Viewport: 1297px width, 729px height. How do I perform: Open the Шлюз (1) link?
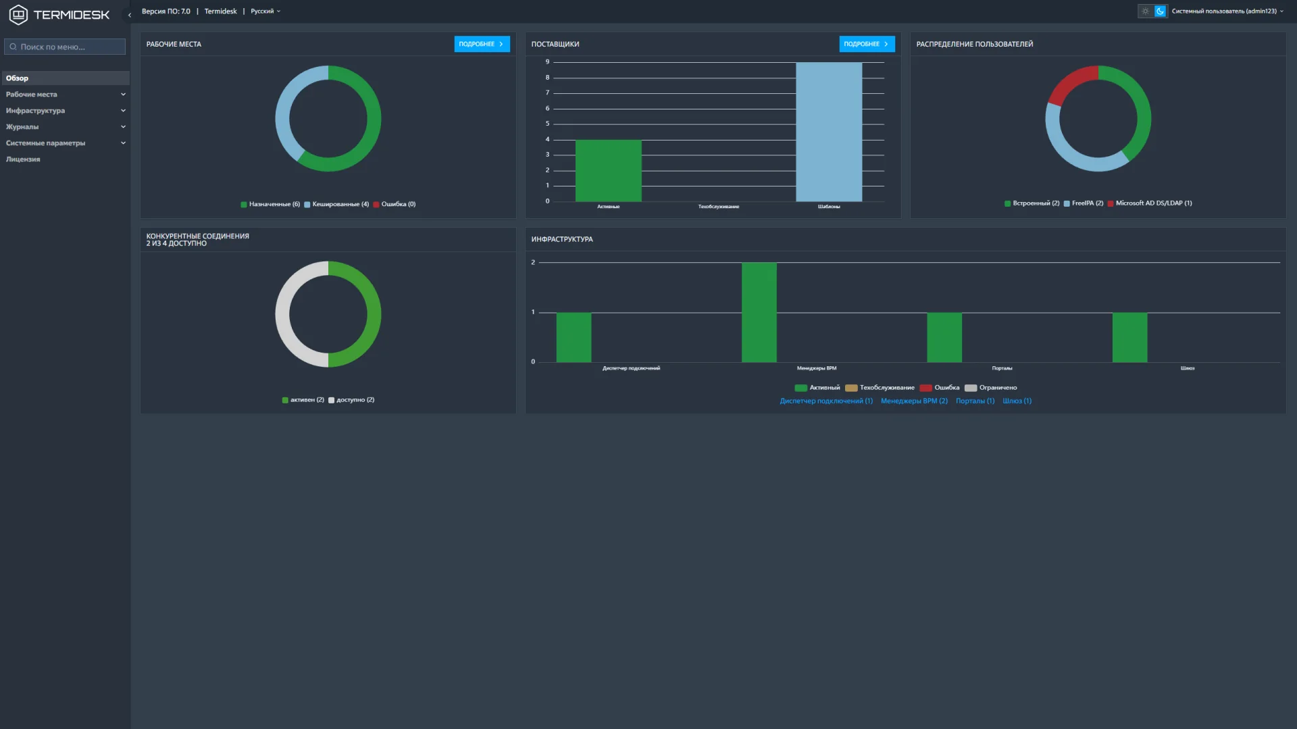(x=1017, y=401)
